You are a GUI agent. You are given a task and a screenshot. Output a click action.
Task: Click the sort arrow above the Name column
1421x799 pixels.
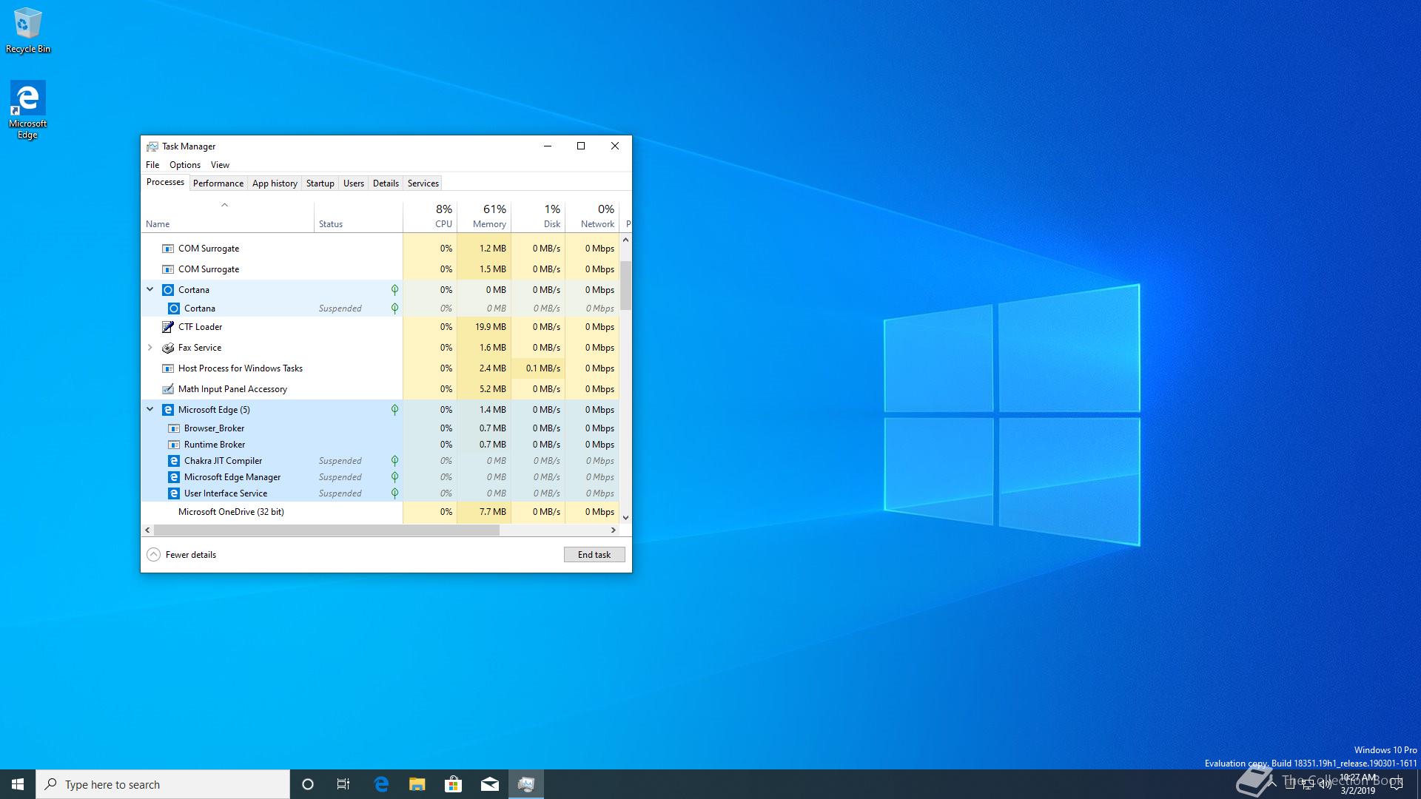pyautogui.click(x=224, y=205)
